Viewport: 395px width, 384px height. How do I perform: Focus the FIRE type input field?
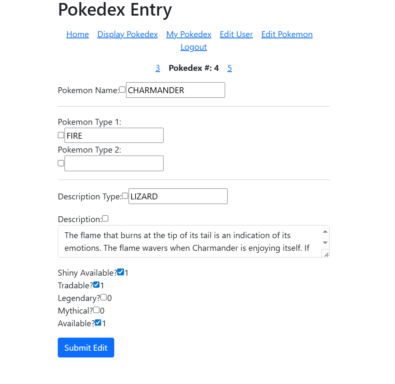(114, 136)
